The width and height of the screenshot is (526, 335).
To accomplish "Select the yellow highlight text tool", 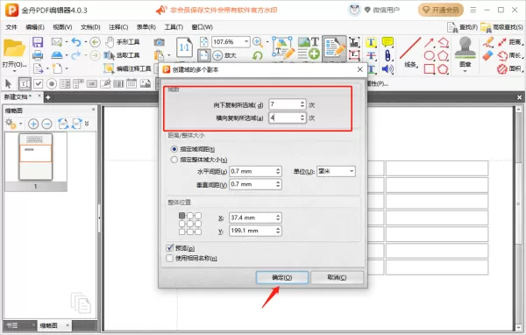I will [x=371, y=42].
